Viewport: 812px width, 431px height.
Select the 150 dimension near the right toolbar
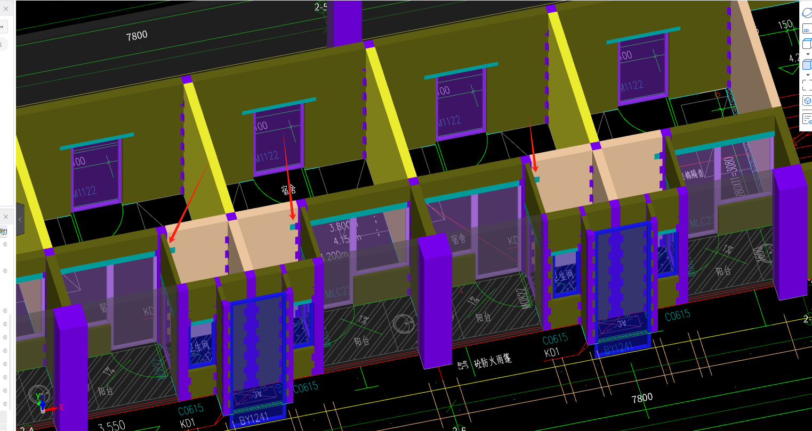pyautogui.click(x=785, y=24)
